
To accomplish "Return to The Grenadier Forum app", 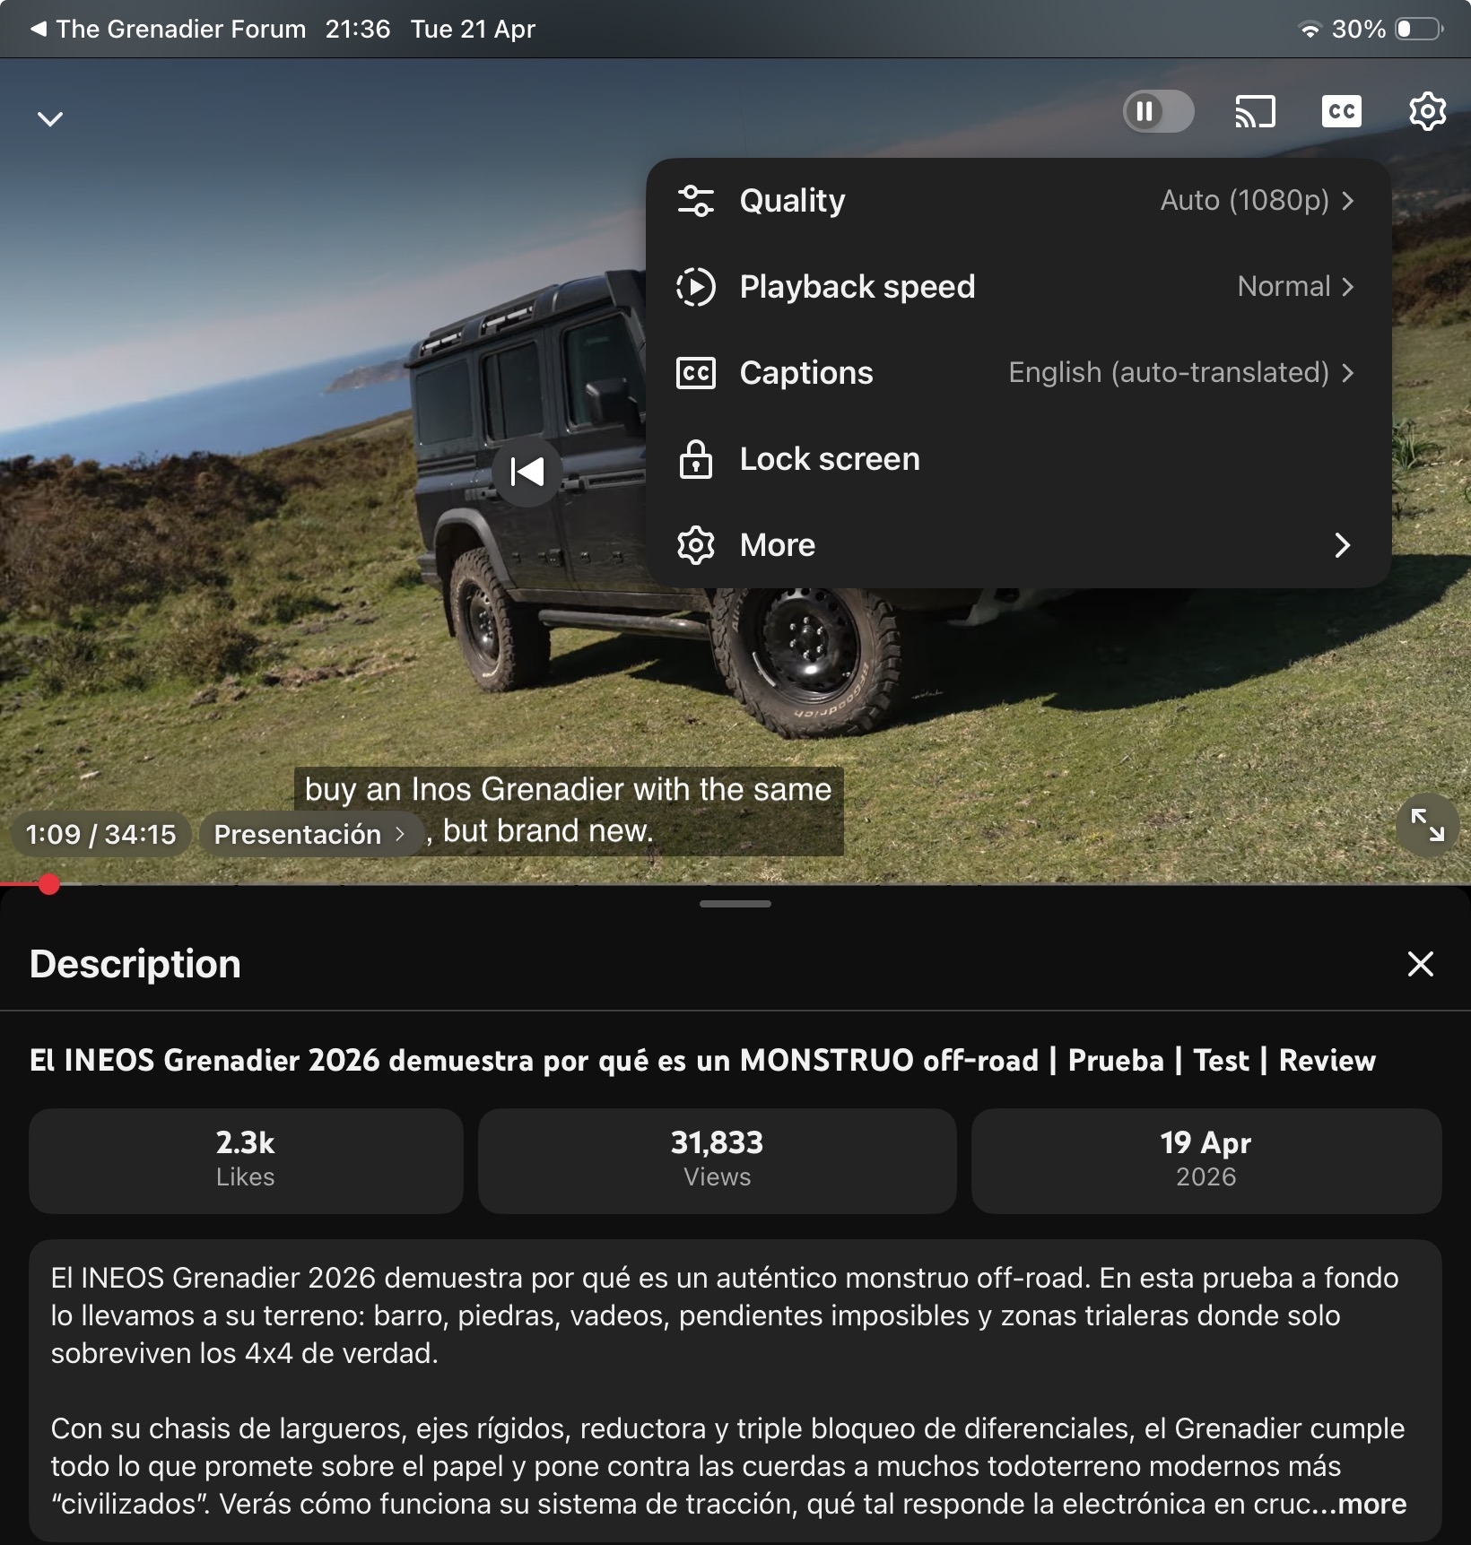I will coord(170,30).
